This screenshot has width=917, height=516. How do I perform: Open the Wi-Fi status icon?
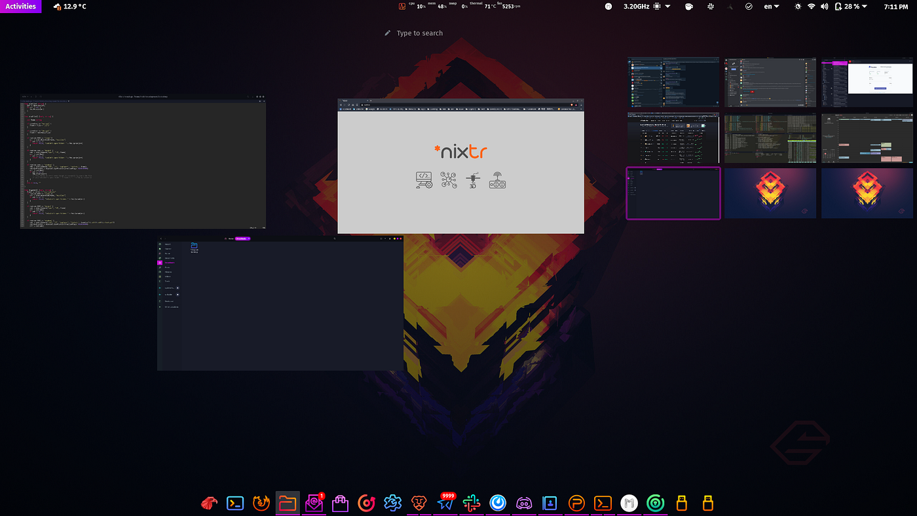tap(811, 7)
